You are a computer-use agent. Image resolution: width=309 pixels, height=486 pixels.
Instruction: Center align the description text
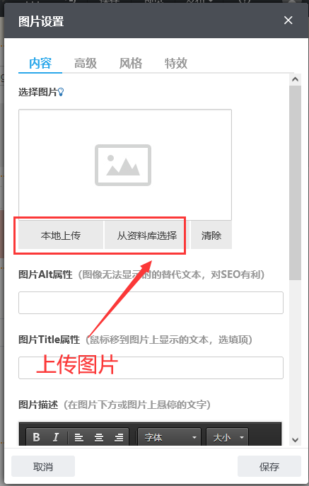click(x=99, y=437)
